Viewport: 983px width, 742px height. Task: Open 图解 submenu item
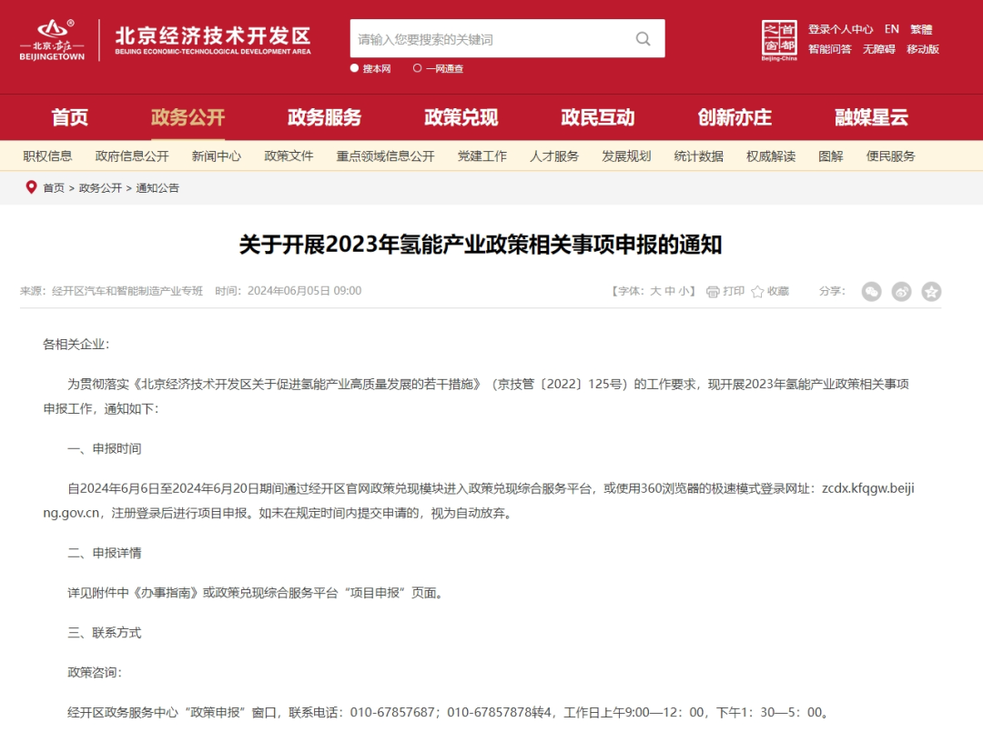tap(831, 155)
